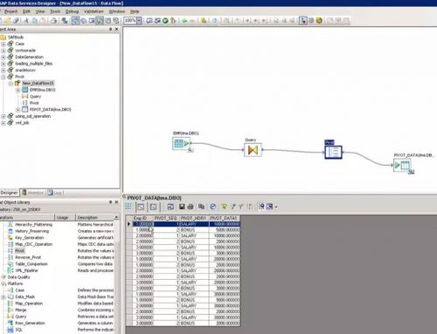437x334 pixels.
Task: Open the Debug menu
Action: pos(72,11)
